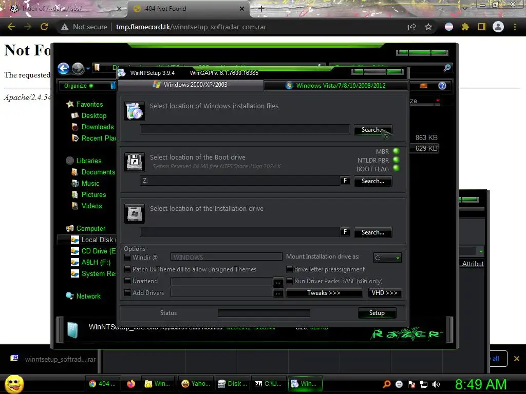
Task: Reload the Chrome page
Action: (x=44, y=27)
